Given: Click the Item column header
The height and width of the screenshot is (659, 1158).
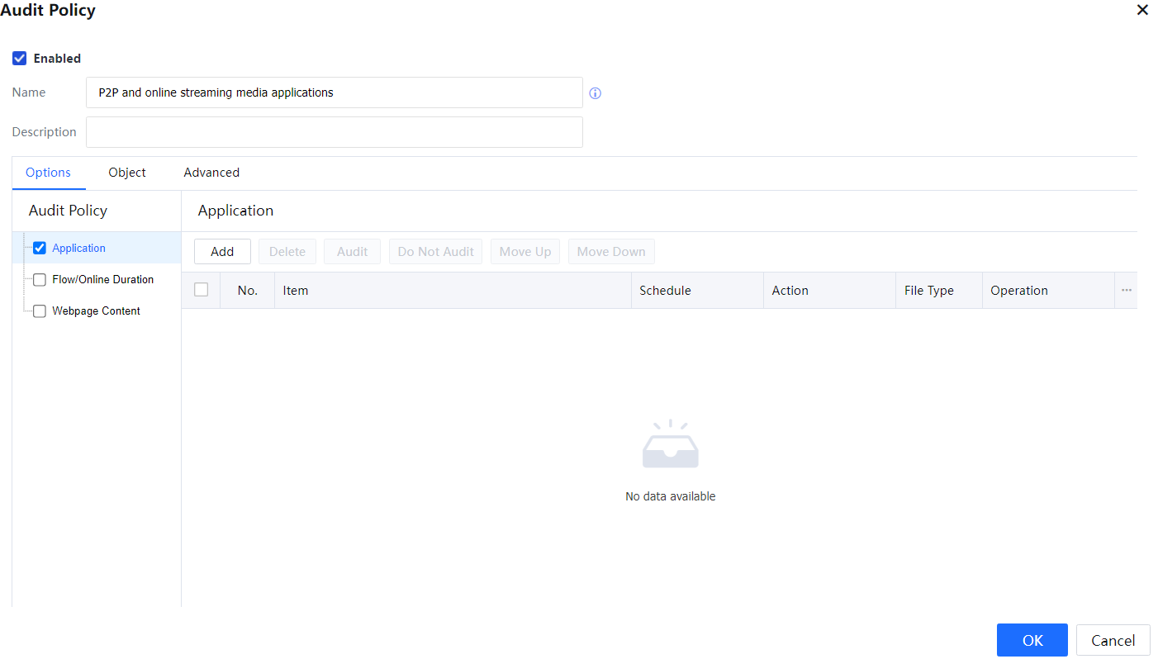Looking at the screenshot, I should [x=296, y=291].
